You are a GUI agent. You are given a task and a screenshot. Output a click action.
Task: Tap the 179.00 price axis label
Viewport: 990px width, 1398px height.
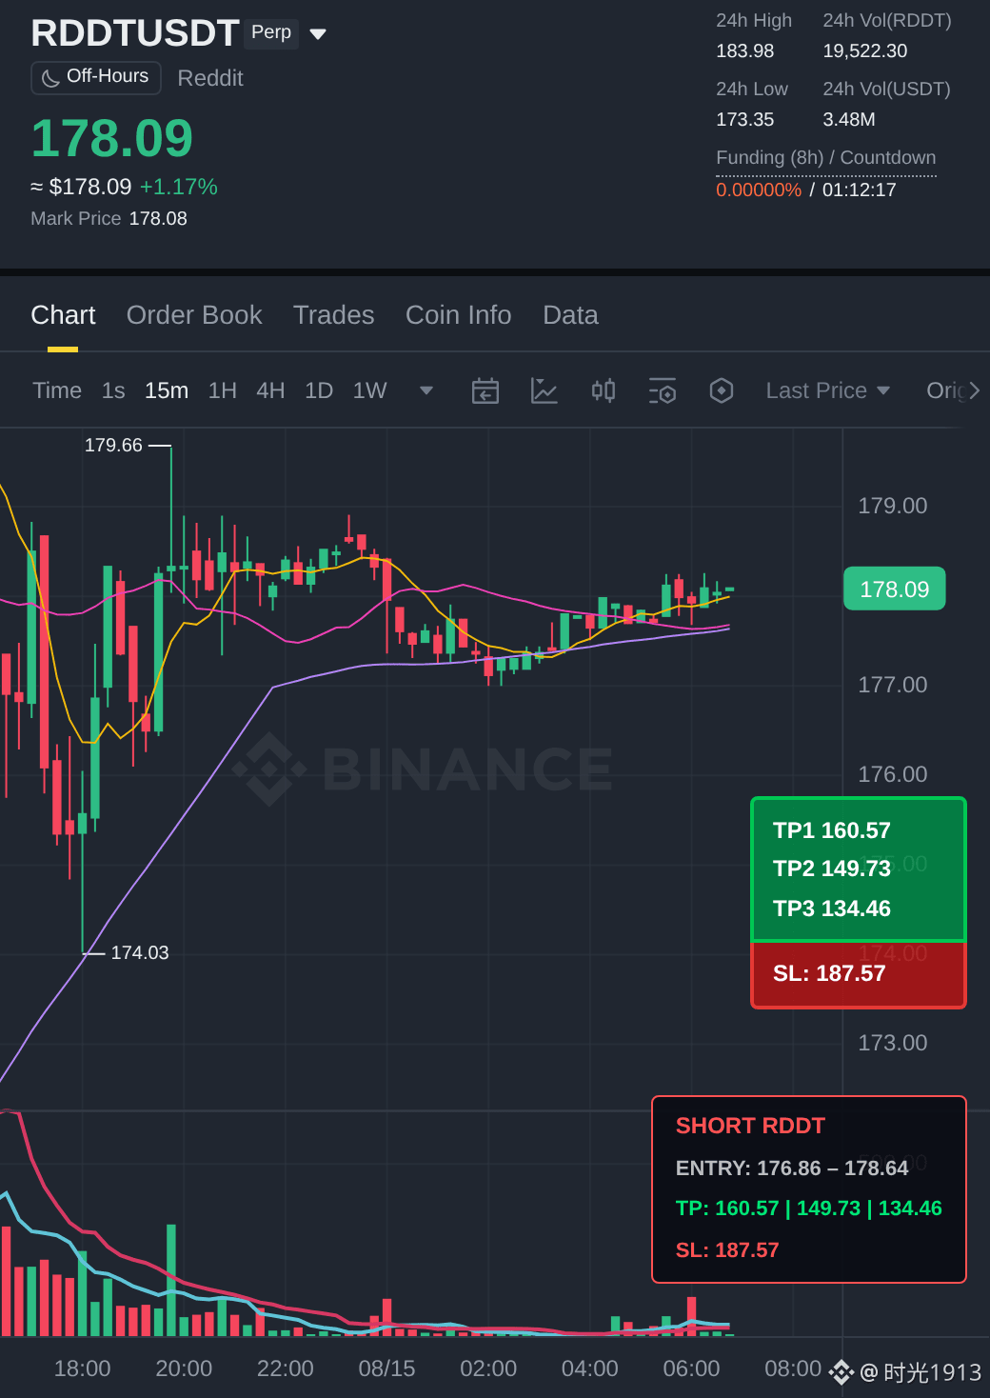click(892, 506)
